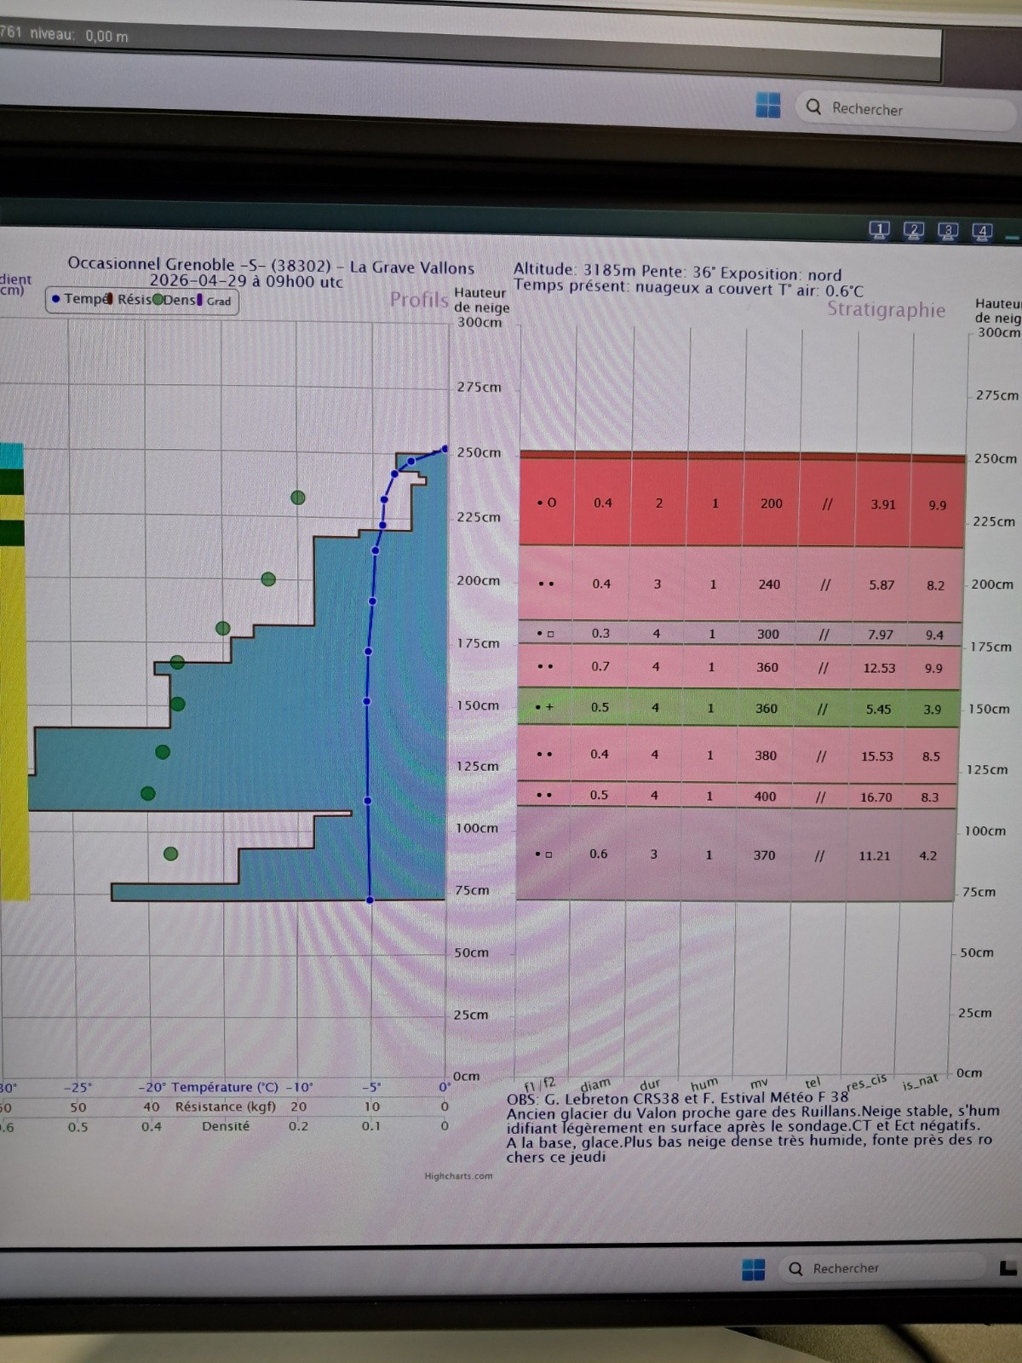Click the Rechercher box in upper taskbar
Image resolution: width=1022 pixels, height=1363 pixels.
point(903,109)
